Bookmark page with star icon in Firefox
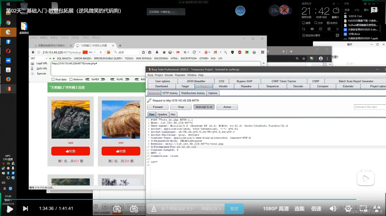The width and height of the screenshot is (386, 216). coord(143,52)
